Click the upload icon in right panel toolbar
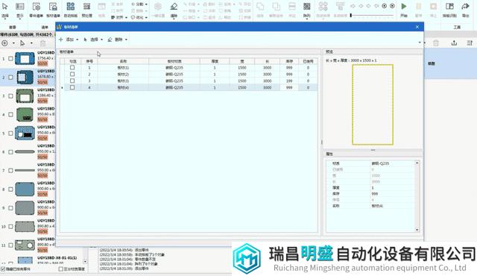The image size is (477, 276). click(x=454, y=43)
